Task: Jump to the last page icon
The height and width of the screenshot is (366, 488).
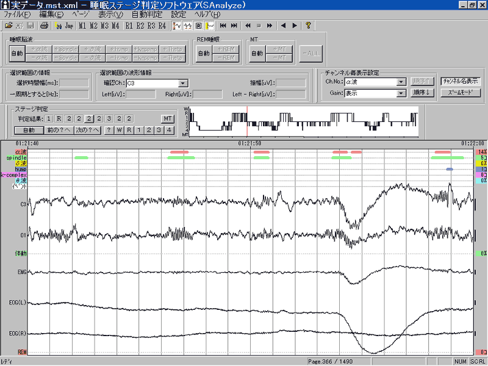Action: [x=234, y=26]
